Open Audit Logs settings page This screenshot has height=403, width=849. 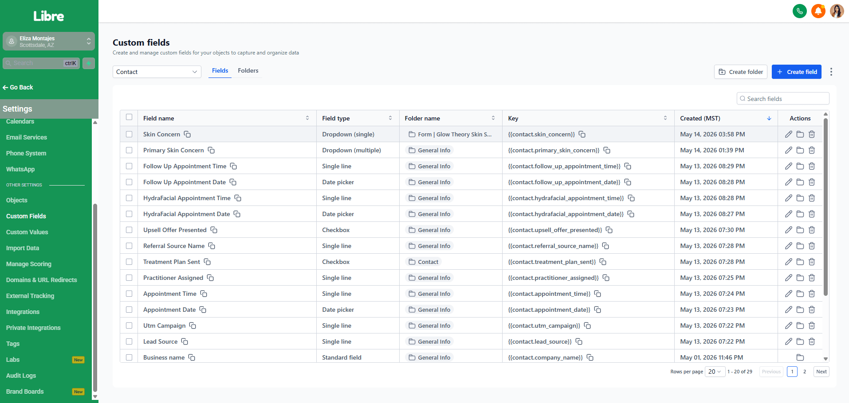pos(21,376)
